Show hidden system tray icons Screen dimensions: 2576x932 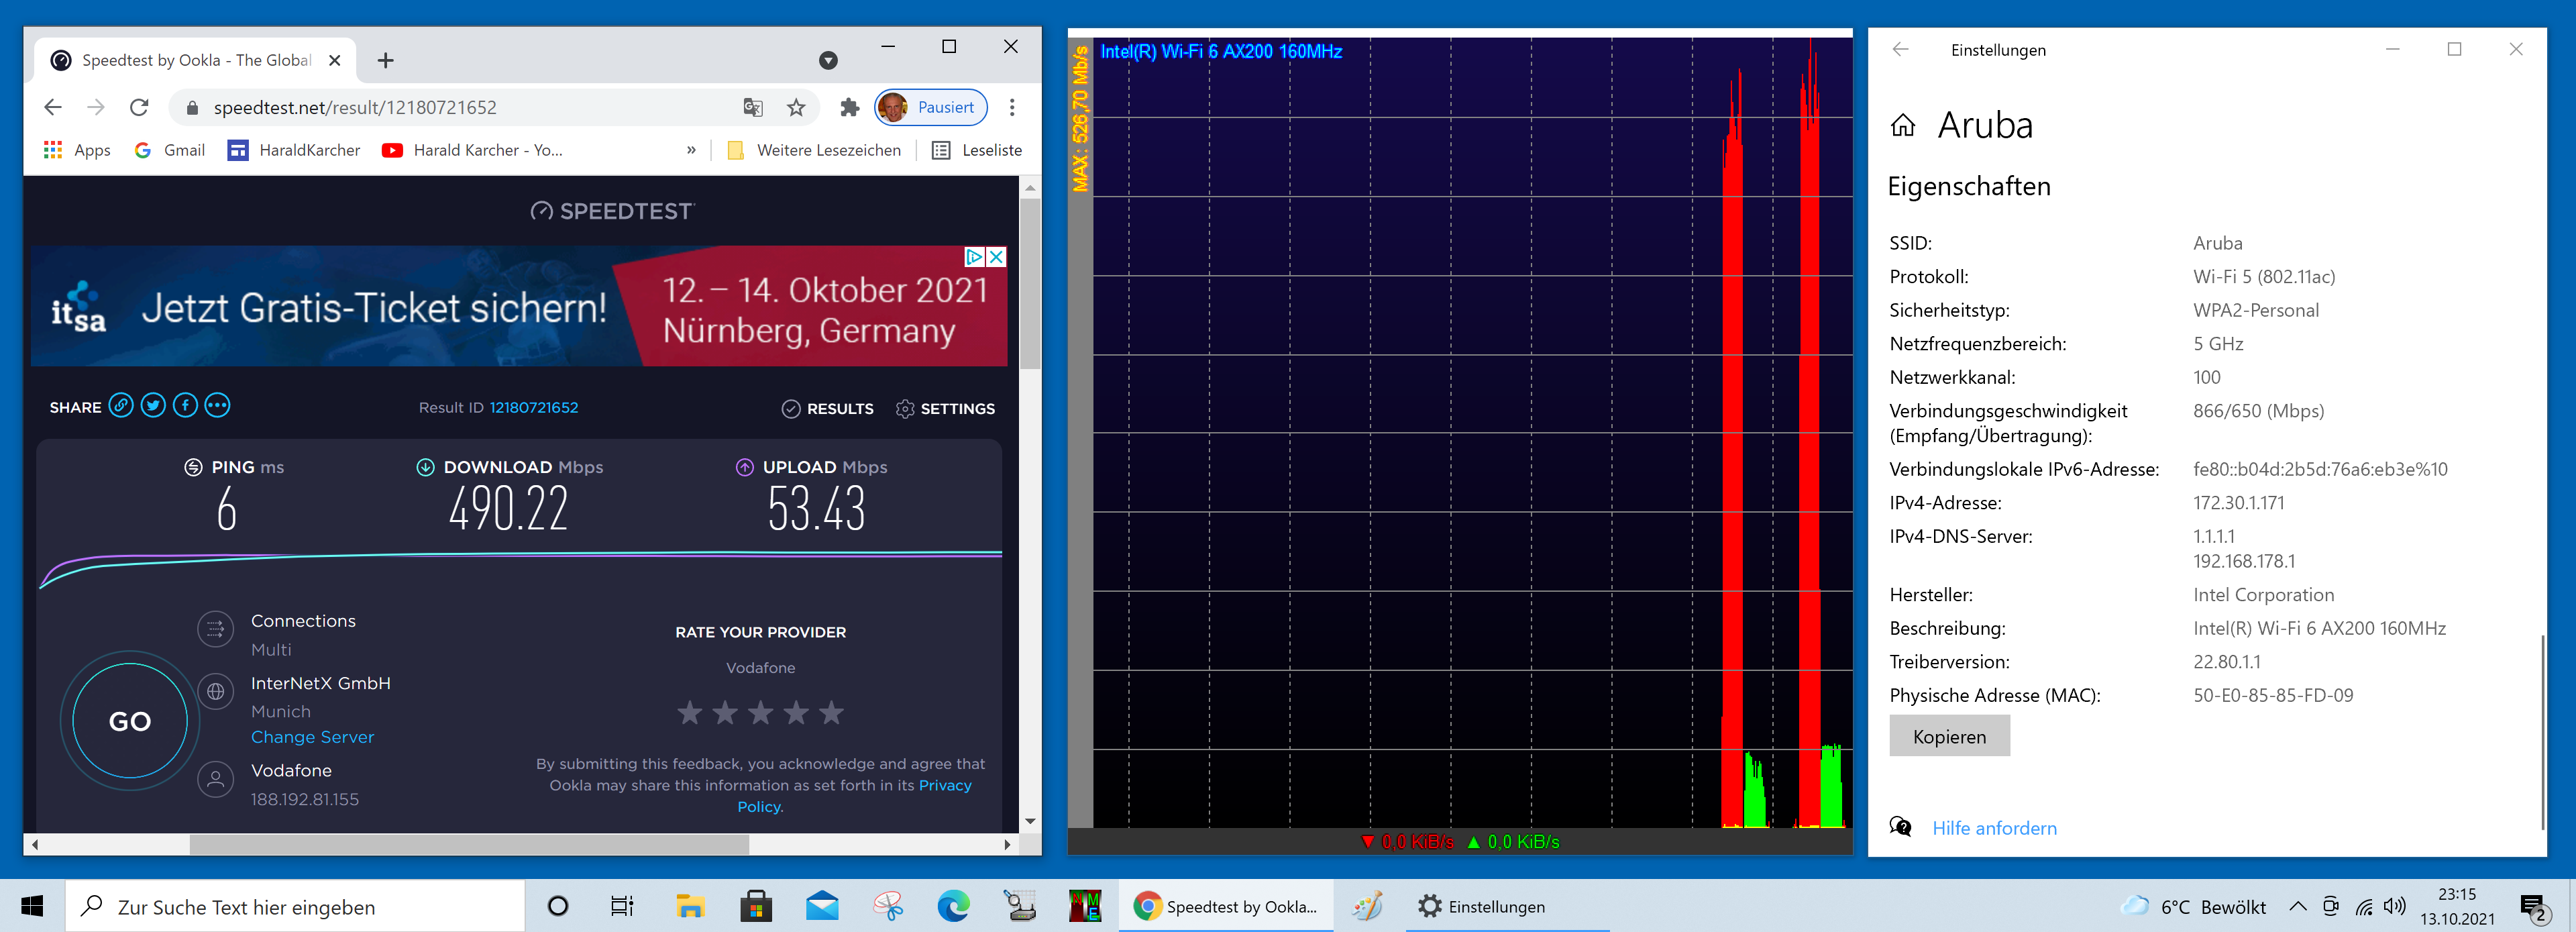(x=2298, y=906)
